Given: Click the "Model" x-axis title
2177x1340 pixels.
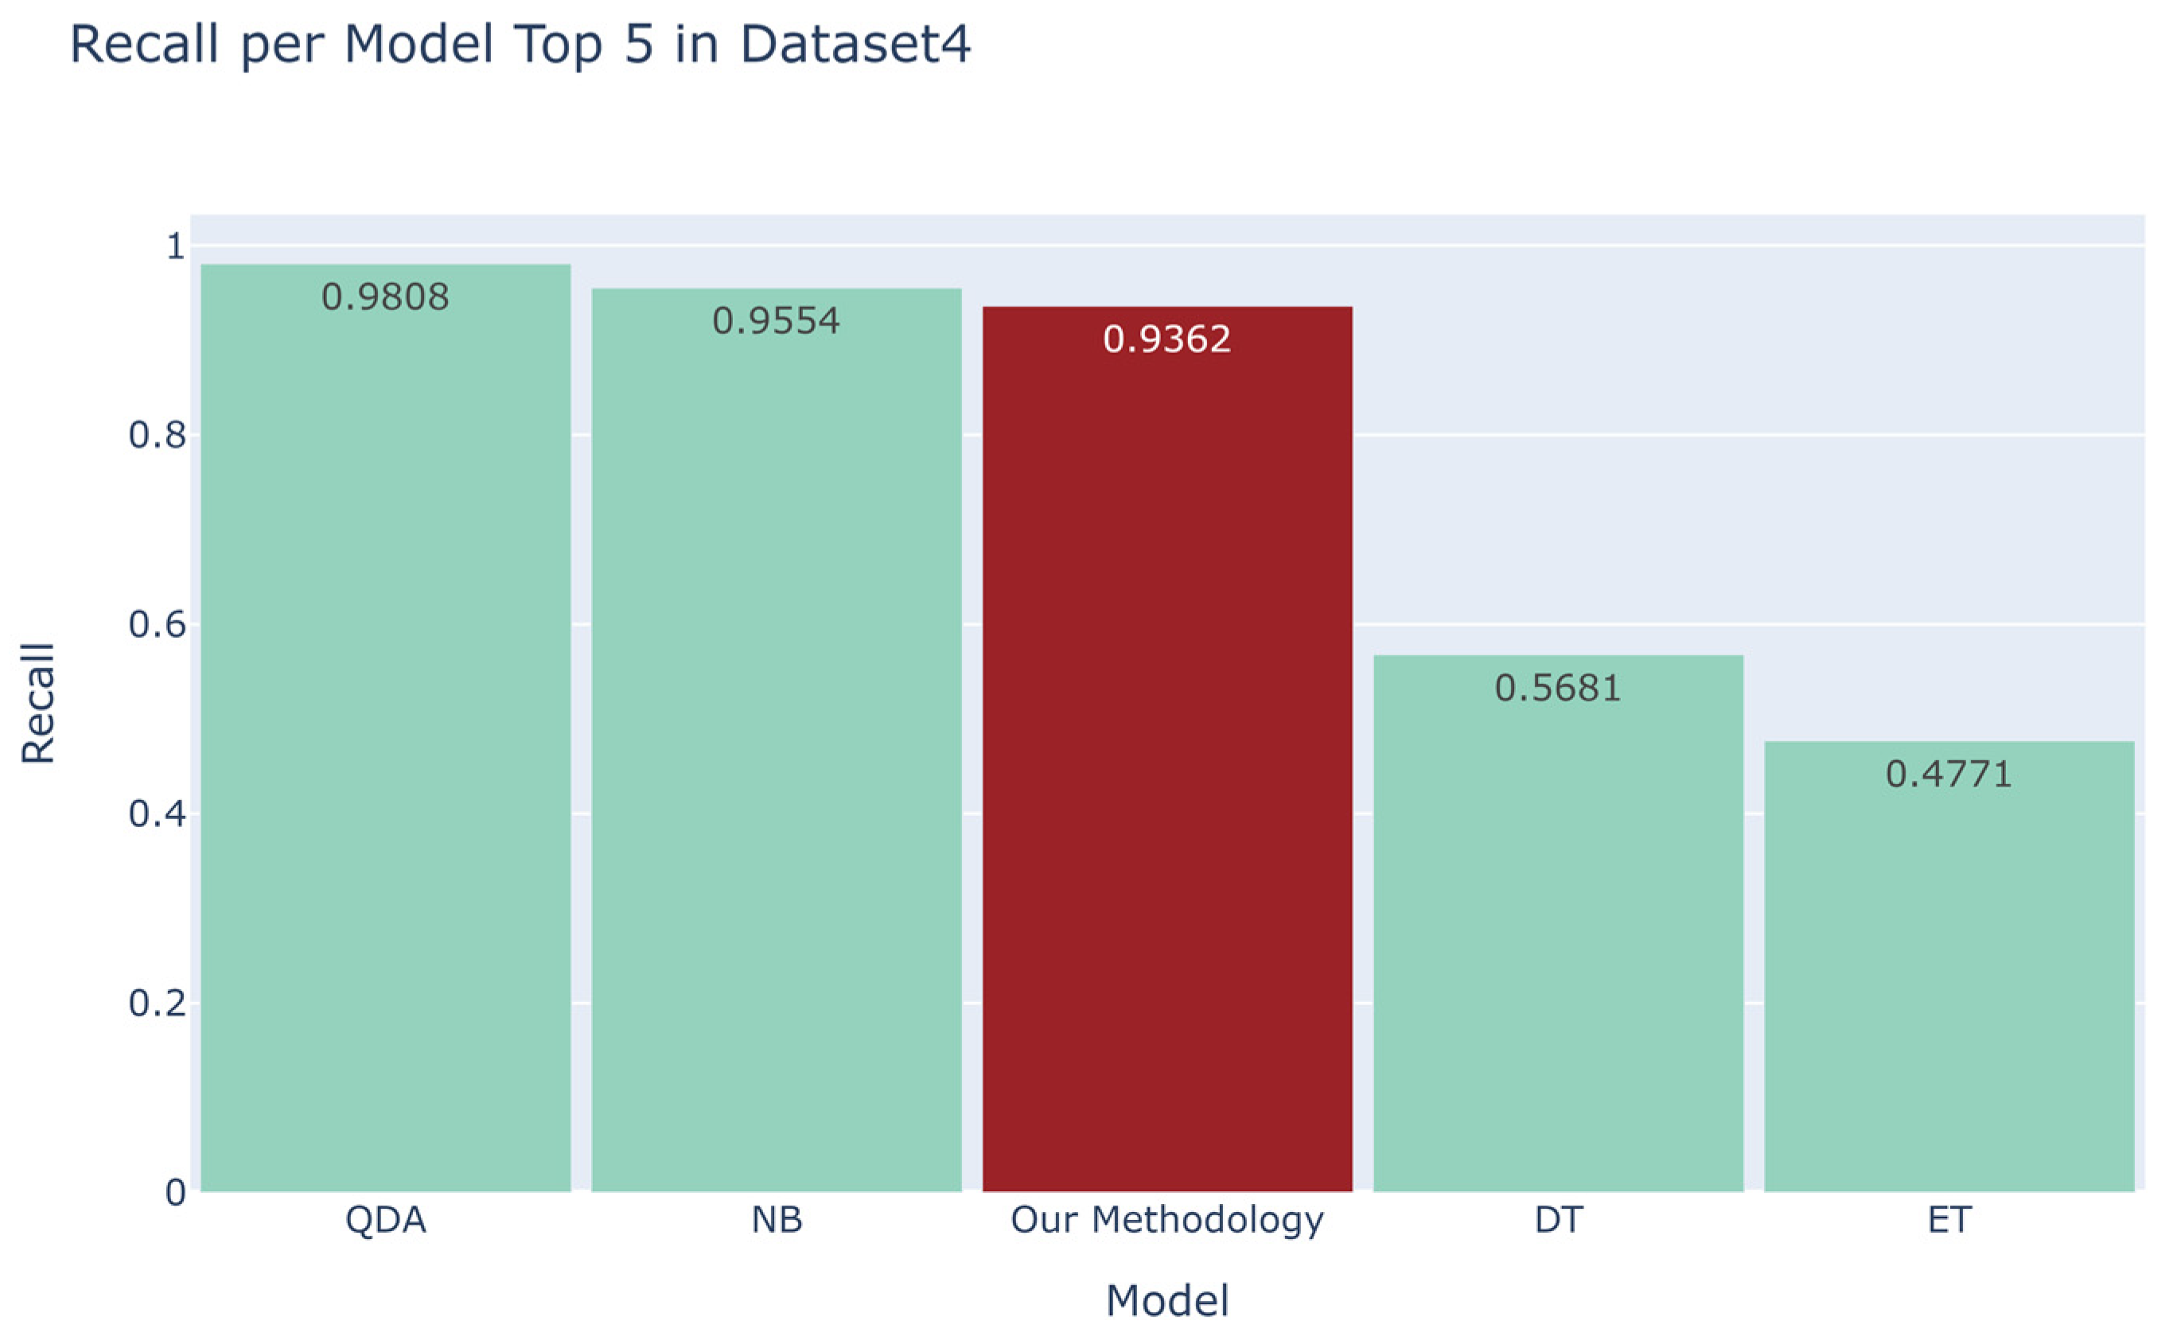Looking at the screenshot, I should tap(1167, 1301).
